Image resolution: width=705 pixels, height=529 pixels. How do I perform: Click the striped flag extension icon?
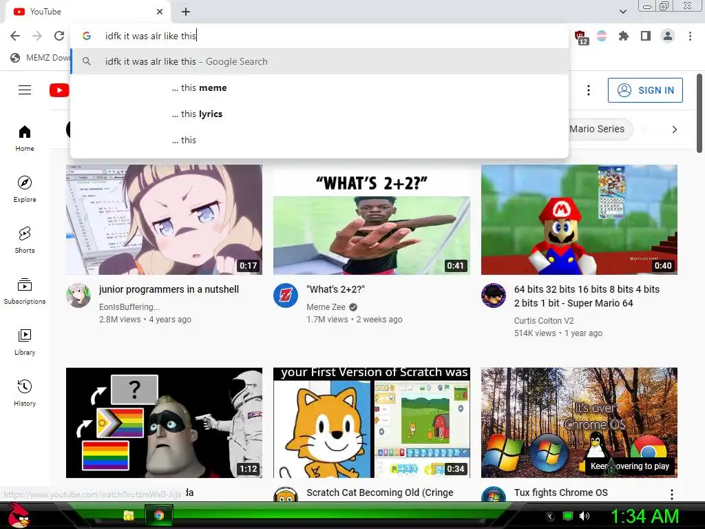(602, 36)
